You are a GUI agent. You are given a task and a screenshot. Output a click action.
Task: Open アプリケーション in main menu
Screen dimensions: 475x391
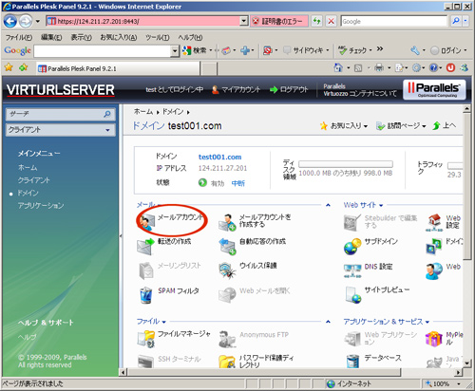pyautogui.click(x=41, y=206)
